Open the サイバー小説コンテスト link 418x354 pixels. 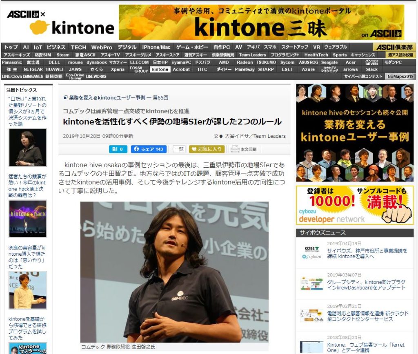click(x=363, y=76)
